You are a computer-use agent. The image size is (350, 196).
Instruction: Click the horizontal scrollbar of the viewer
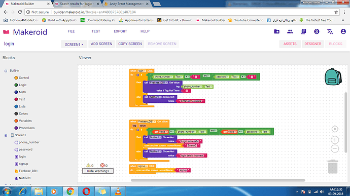[x=218, y=180]
